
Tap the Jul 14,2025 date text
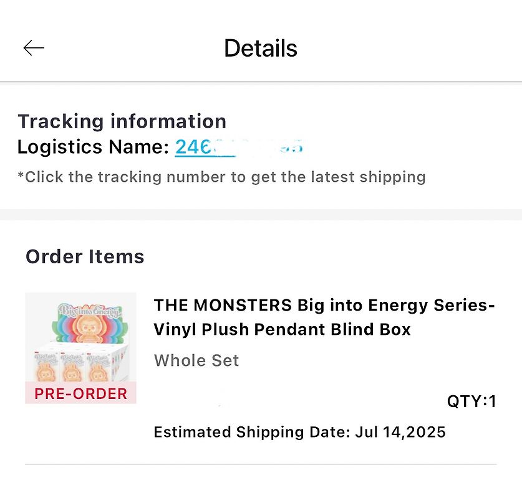click(400, 432)
